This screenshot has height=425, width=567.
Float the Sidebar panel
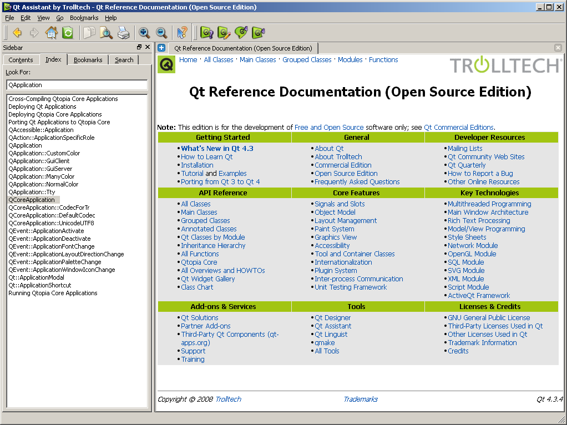click(x=139, y=47)
